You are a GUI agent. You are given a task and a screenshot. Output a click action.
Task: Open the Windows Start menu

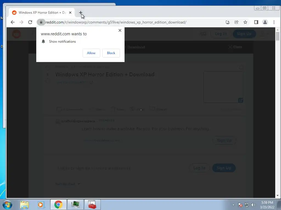point(7,205)
